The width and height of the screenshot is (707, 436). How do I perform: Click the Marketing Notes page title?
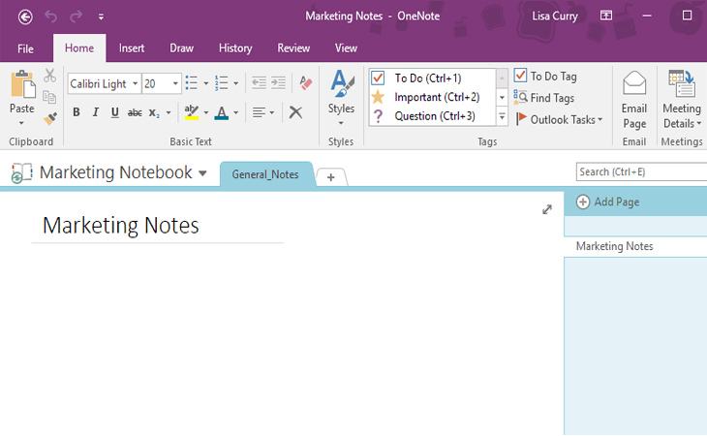point(120,226)
